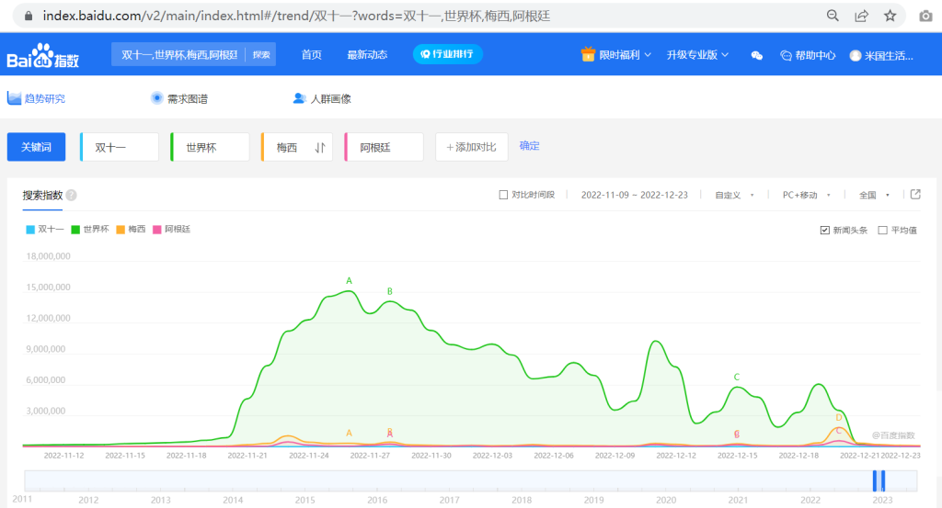Click +添加对比 button
942x508 pixels.
(472, 147)
